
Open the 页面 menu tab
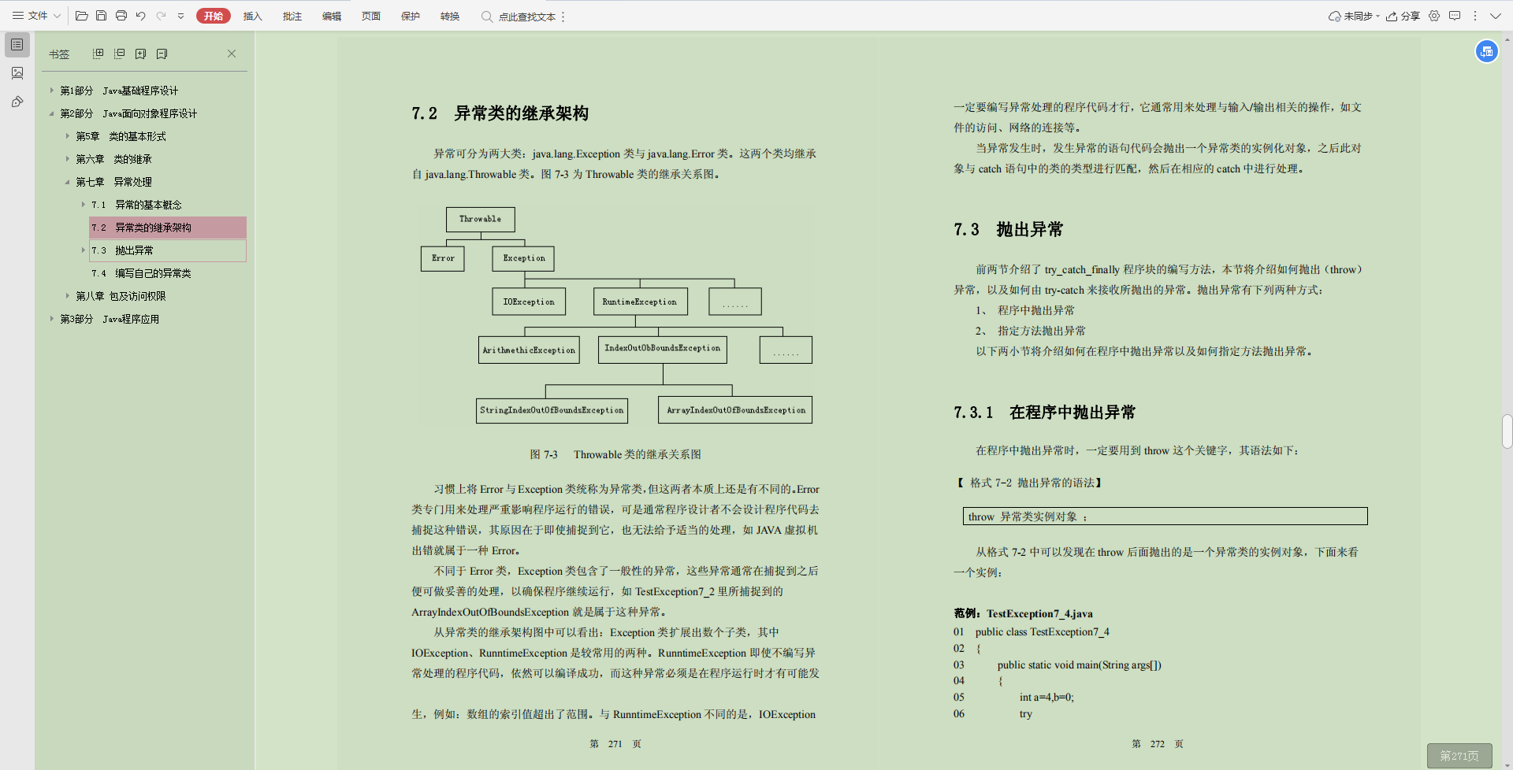click(x=370, y=16)
